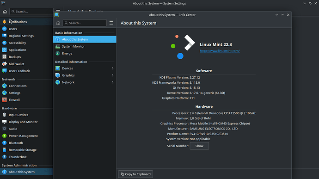Click the Info Center window app icon
This screenshot has height=179, width=319.
click(x=56, y=15)
